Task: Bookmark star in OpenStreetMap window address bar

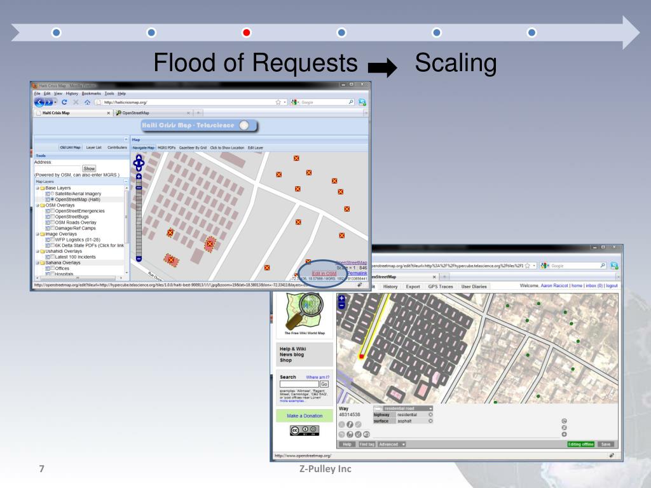Action: (x=527, y=266)
